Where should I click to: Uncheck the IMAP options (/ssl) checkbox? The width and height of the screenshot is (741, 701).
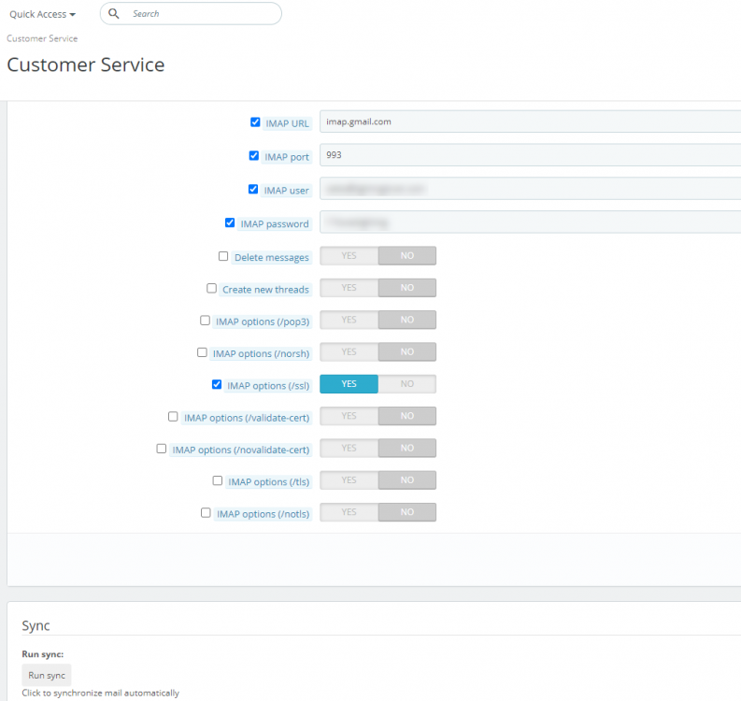pos(217,384)
